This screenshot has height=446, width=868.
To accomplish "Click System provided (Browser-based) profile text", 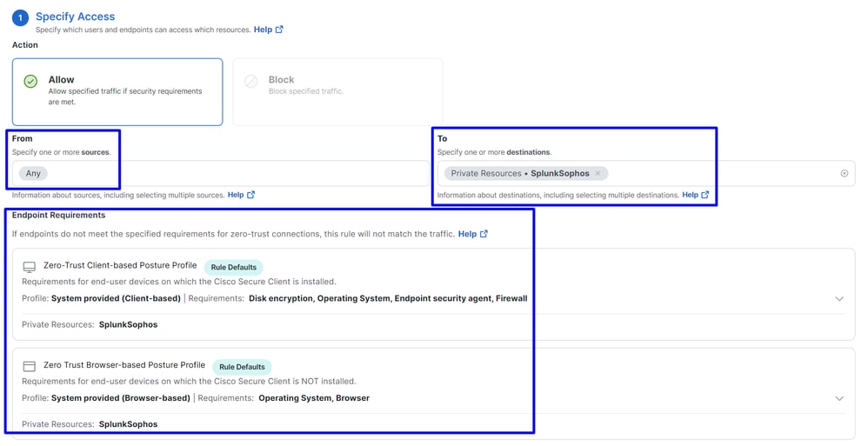I will click(121, 398).
